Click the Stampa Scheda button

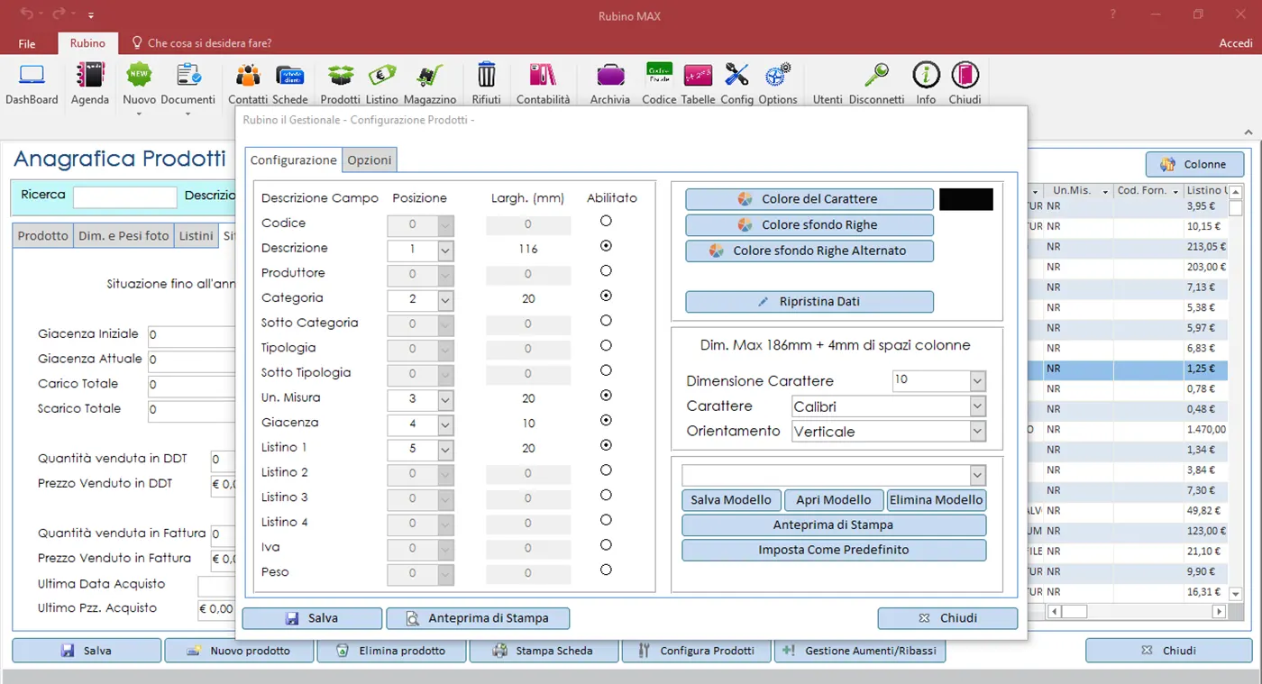(544, 651)
